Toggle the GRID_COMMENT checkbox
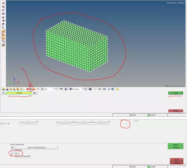This screenshot has width=187, height=168. (12, 157)
